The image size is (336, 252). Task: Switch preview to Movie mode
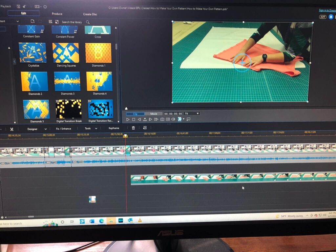point(154,114)
